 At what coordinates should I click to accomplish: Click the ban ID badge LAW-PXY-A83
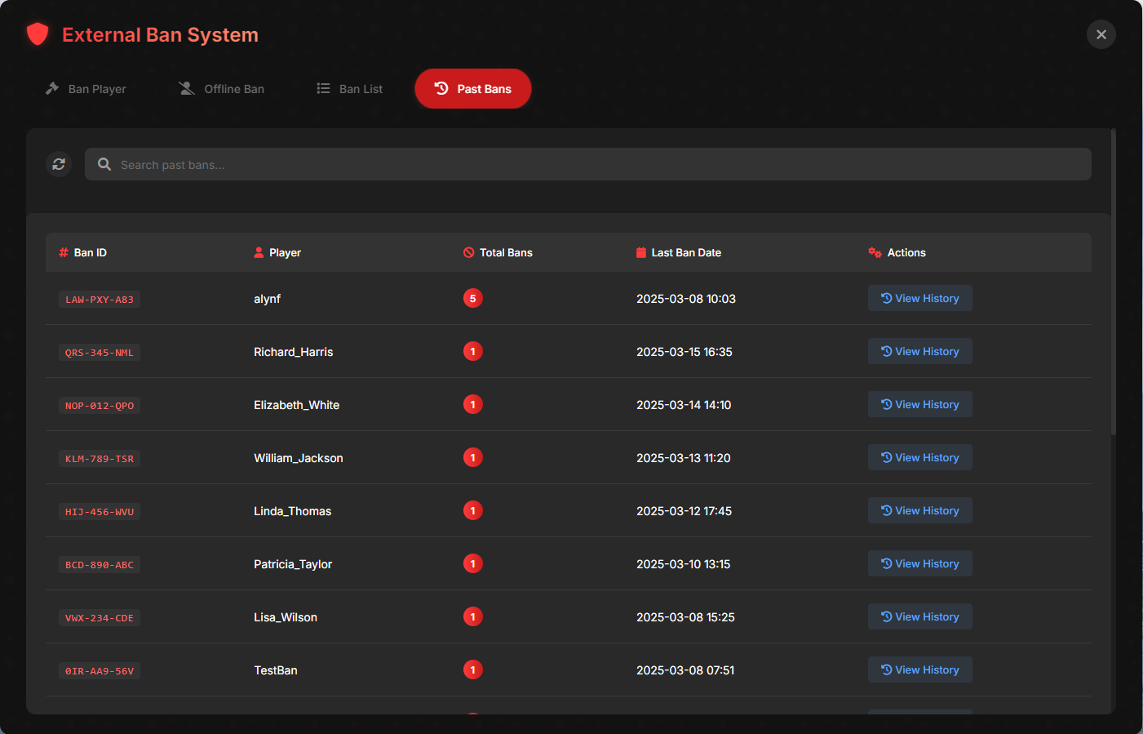[x=100, y=299]
